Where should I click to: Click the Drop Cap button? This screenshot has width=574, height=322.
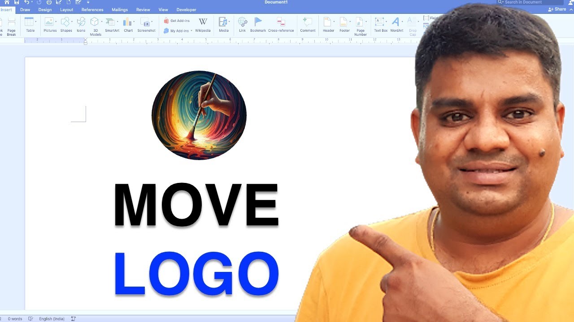(x=413, y=26)
